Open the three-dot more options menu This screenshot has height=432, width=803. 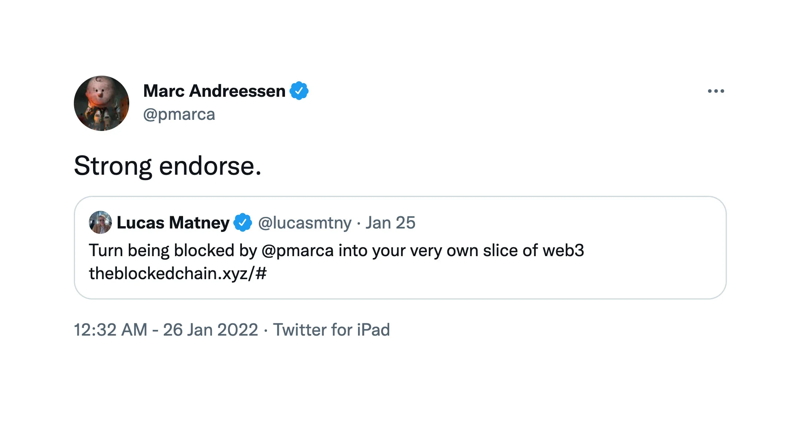pyautogui.click(x=716, y=91)
